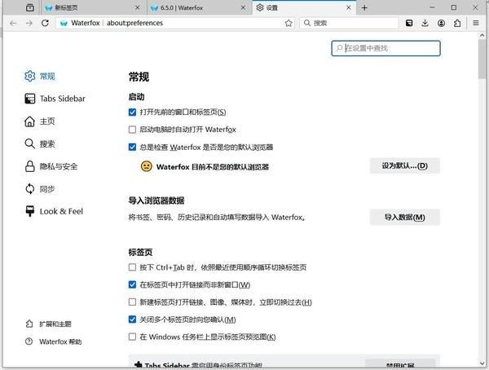Click the scrollbar down arrow
The image size is (489, 370).
482,363
